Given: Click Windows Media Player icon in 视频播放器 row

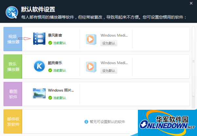Looking at the screenshot, I should pos(91,39).
